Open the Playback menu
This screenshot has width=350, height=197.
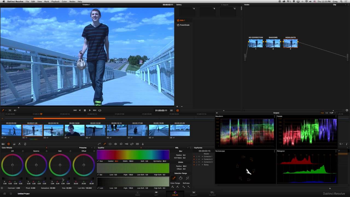pos(55,1)
